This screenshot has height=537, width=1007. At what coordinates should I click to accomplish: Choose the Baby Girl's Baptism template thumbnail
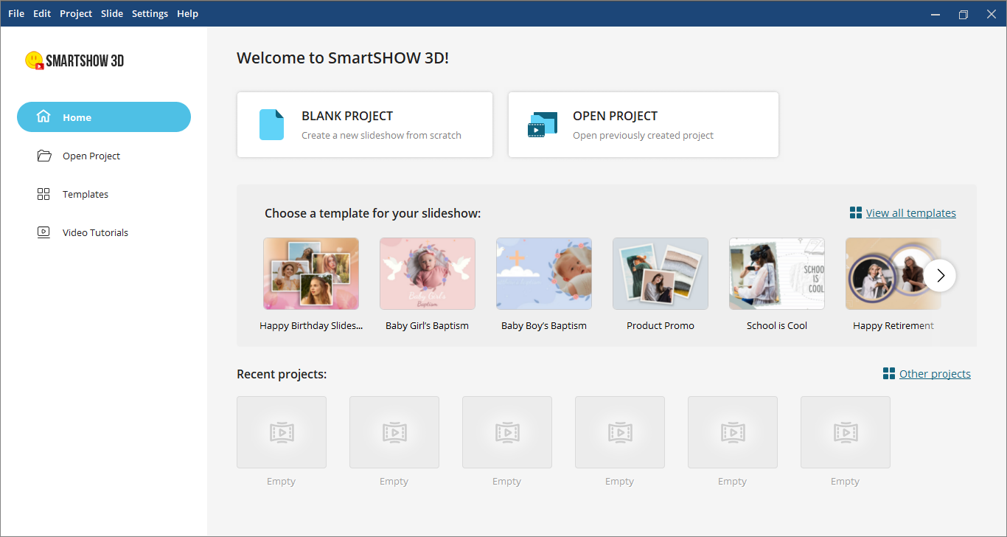428,274
